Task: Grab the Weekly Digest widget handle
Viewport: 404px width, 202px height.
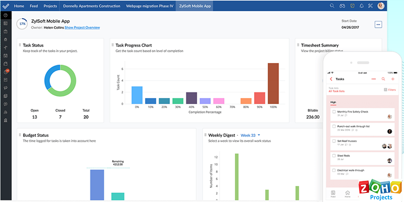Action: 206,135
